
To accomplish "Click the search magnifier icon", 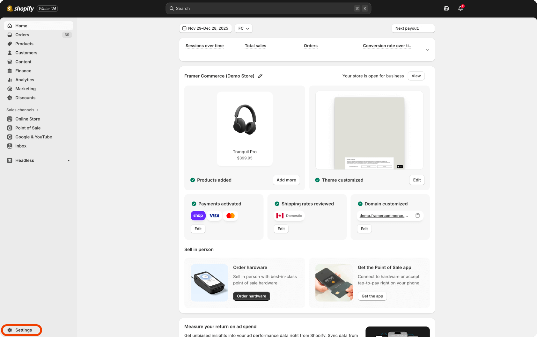I will pyautogui.click(x=172, y=9).
